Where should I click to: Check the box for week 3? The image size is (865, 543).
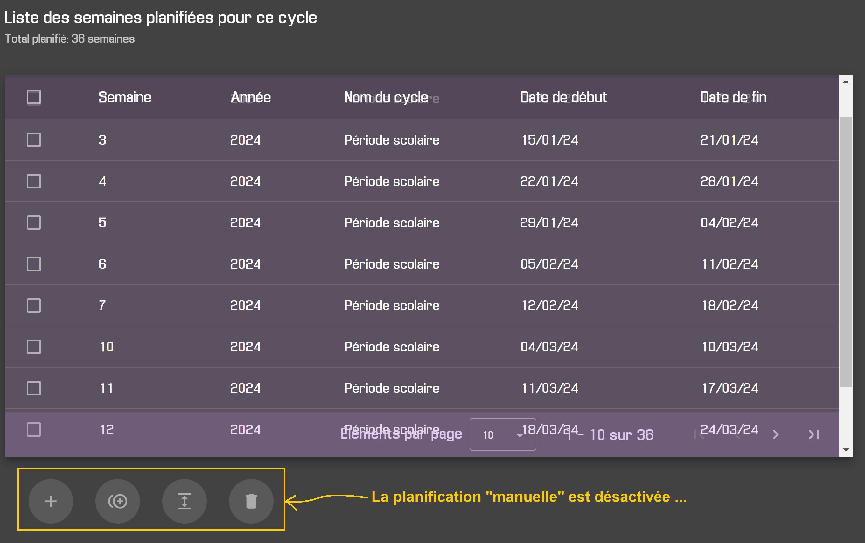(34, 140)
